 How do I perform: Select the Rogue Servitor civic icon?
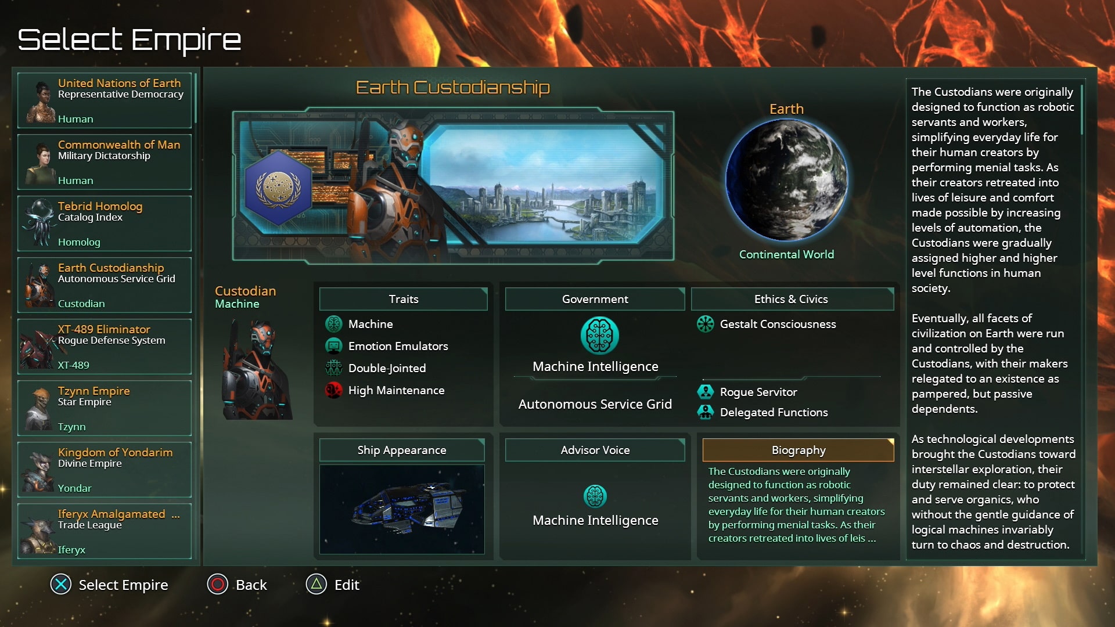coord(704,392)
